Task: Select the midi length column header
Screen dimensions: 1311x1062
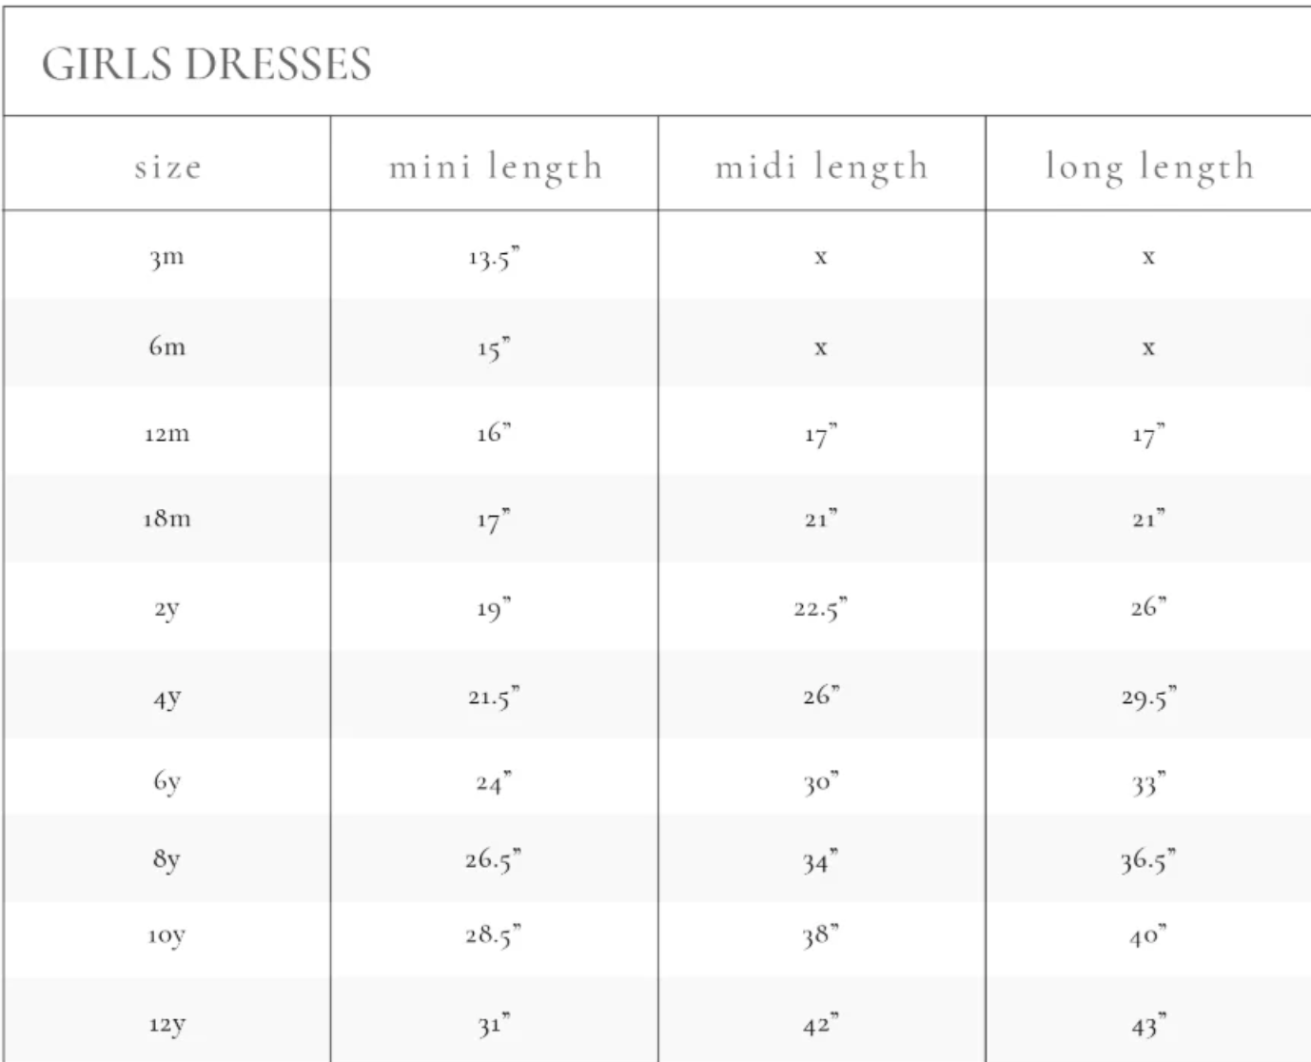Action: [822, 167]
